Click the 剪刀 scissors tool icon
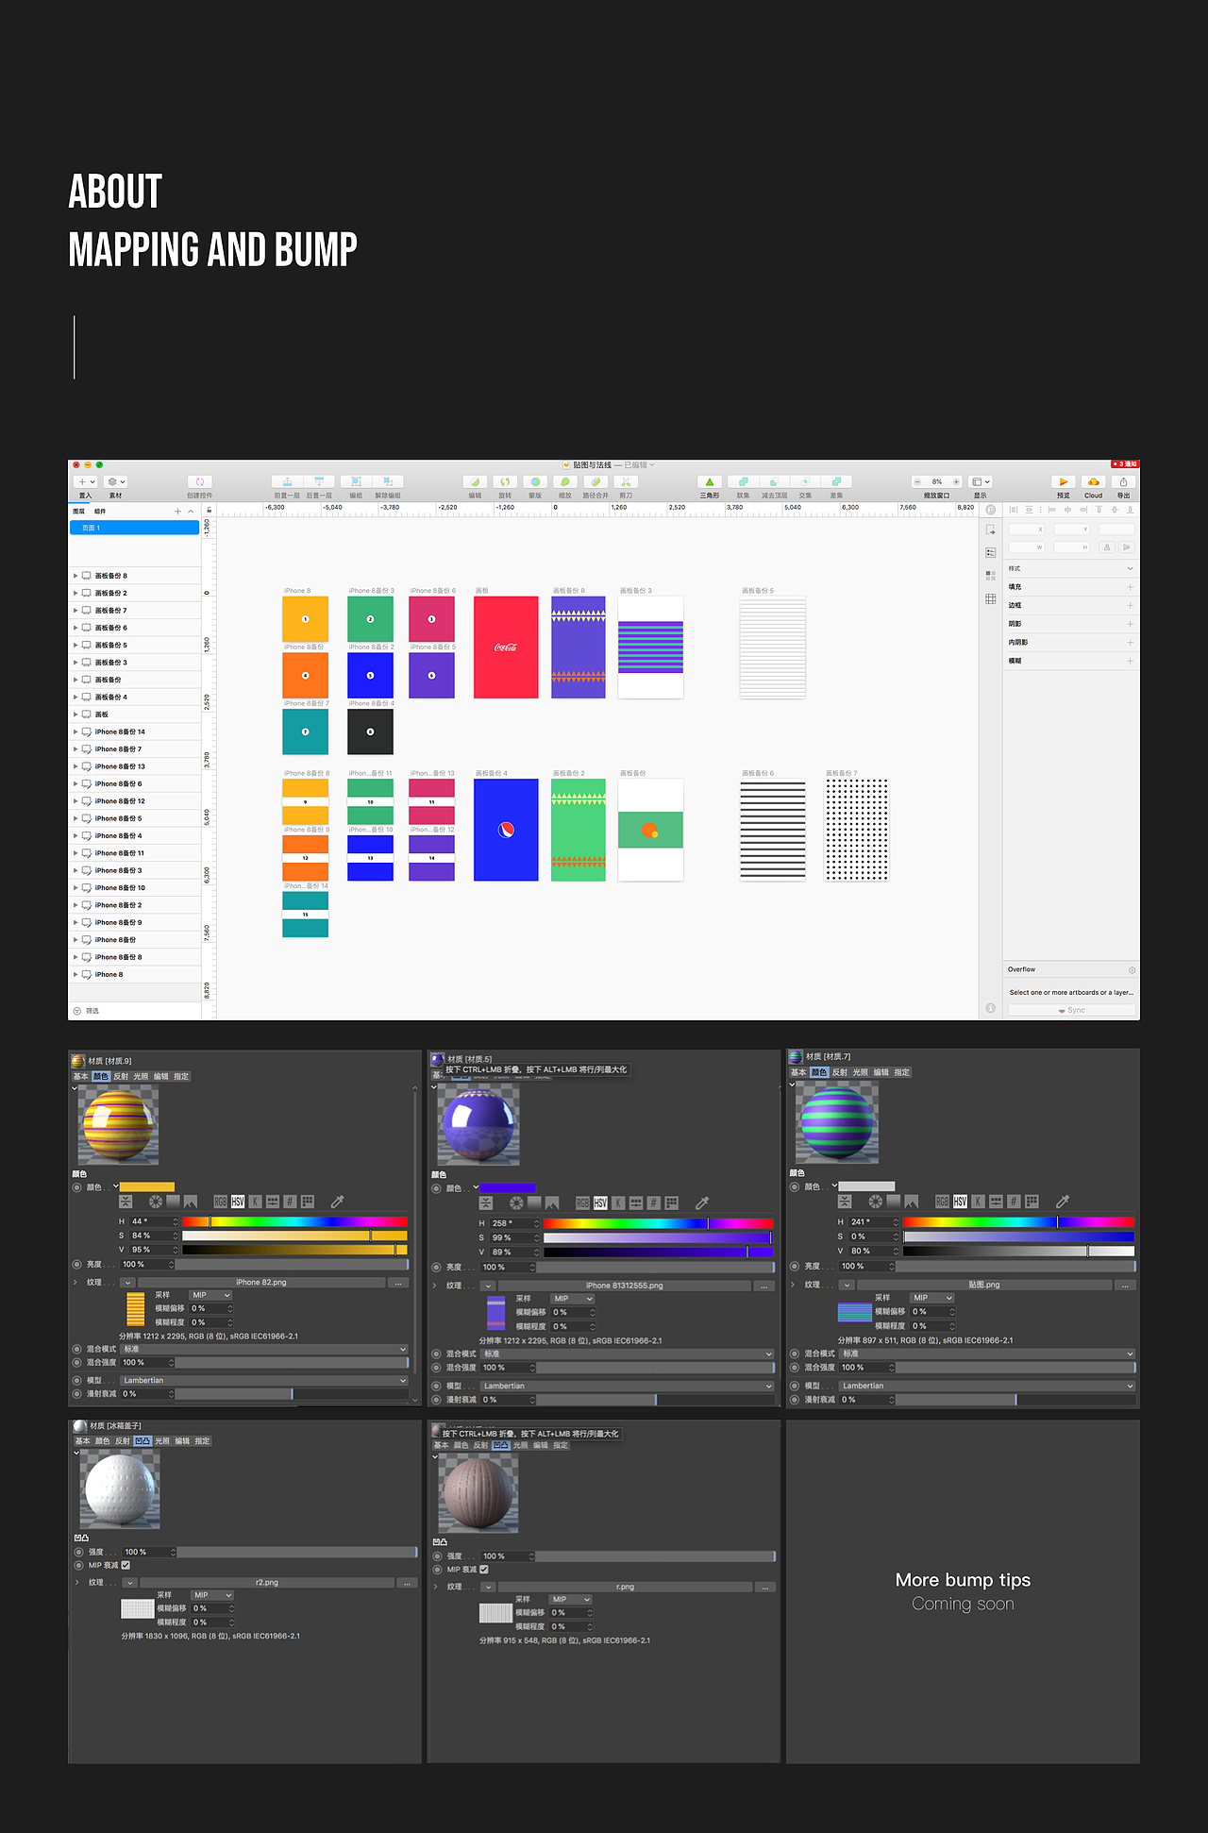 click(626, 481)
